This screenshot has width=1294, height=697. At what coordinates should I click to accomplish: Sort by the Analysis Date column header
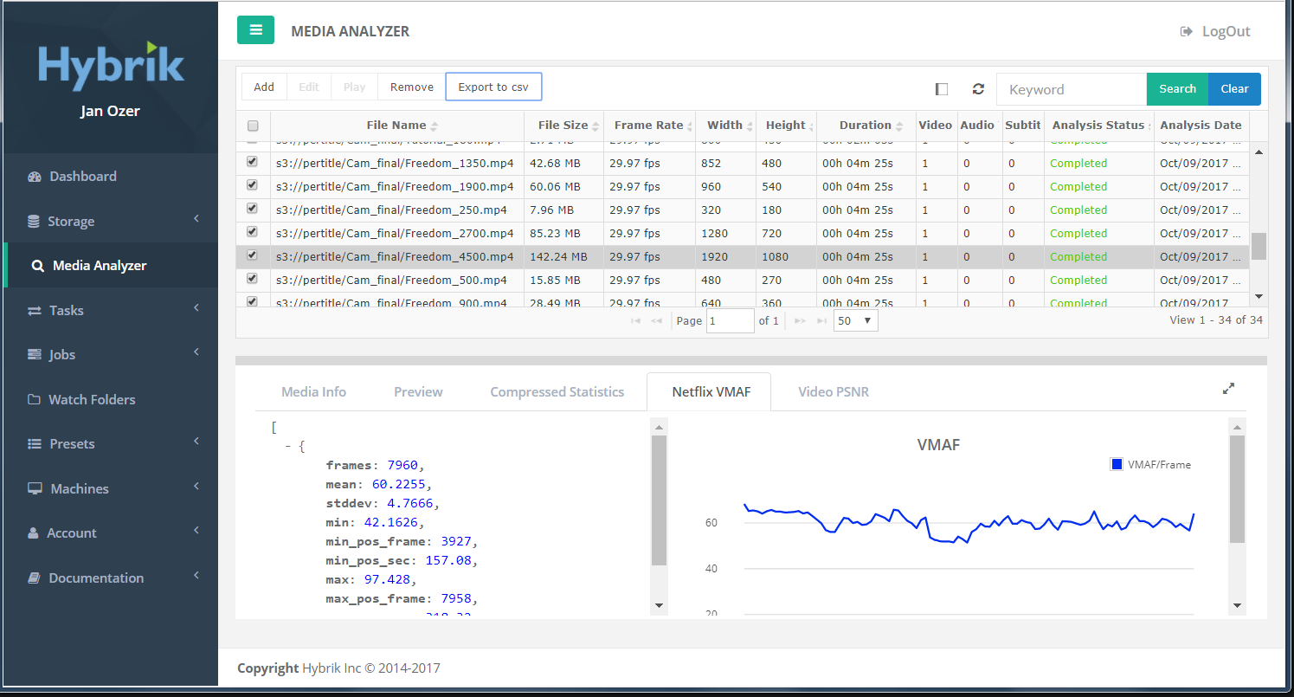tap(1201, 126)
